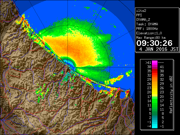The image size is (180, 135).
Task: Click the green 11 dBZ legend swatch
Action: point(155,105)
